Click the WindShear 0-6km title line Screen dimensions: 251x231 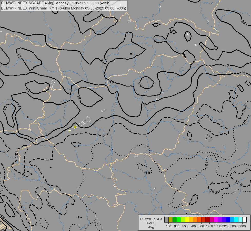64,8
